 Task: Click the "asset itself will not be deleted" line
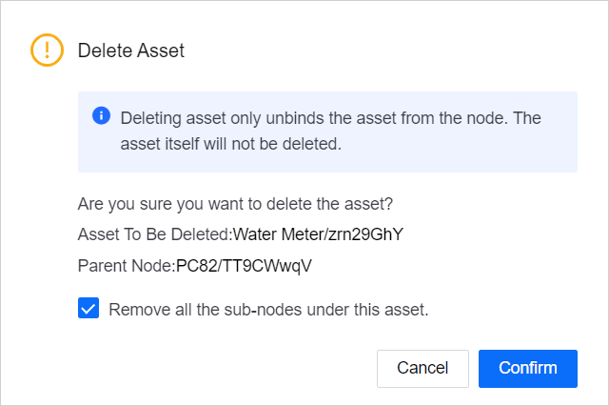[231, 146]
